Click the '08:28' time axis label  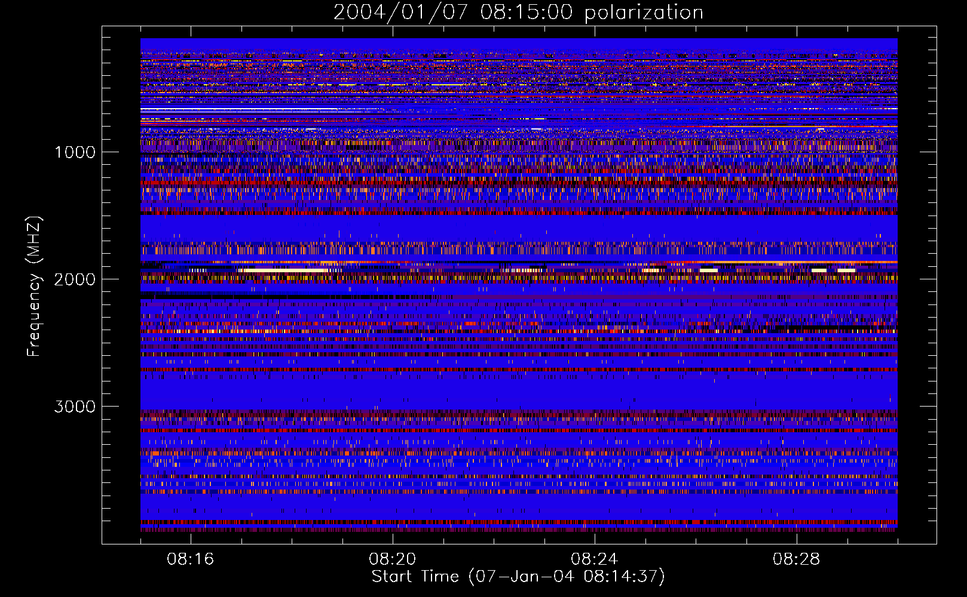797,559
